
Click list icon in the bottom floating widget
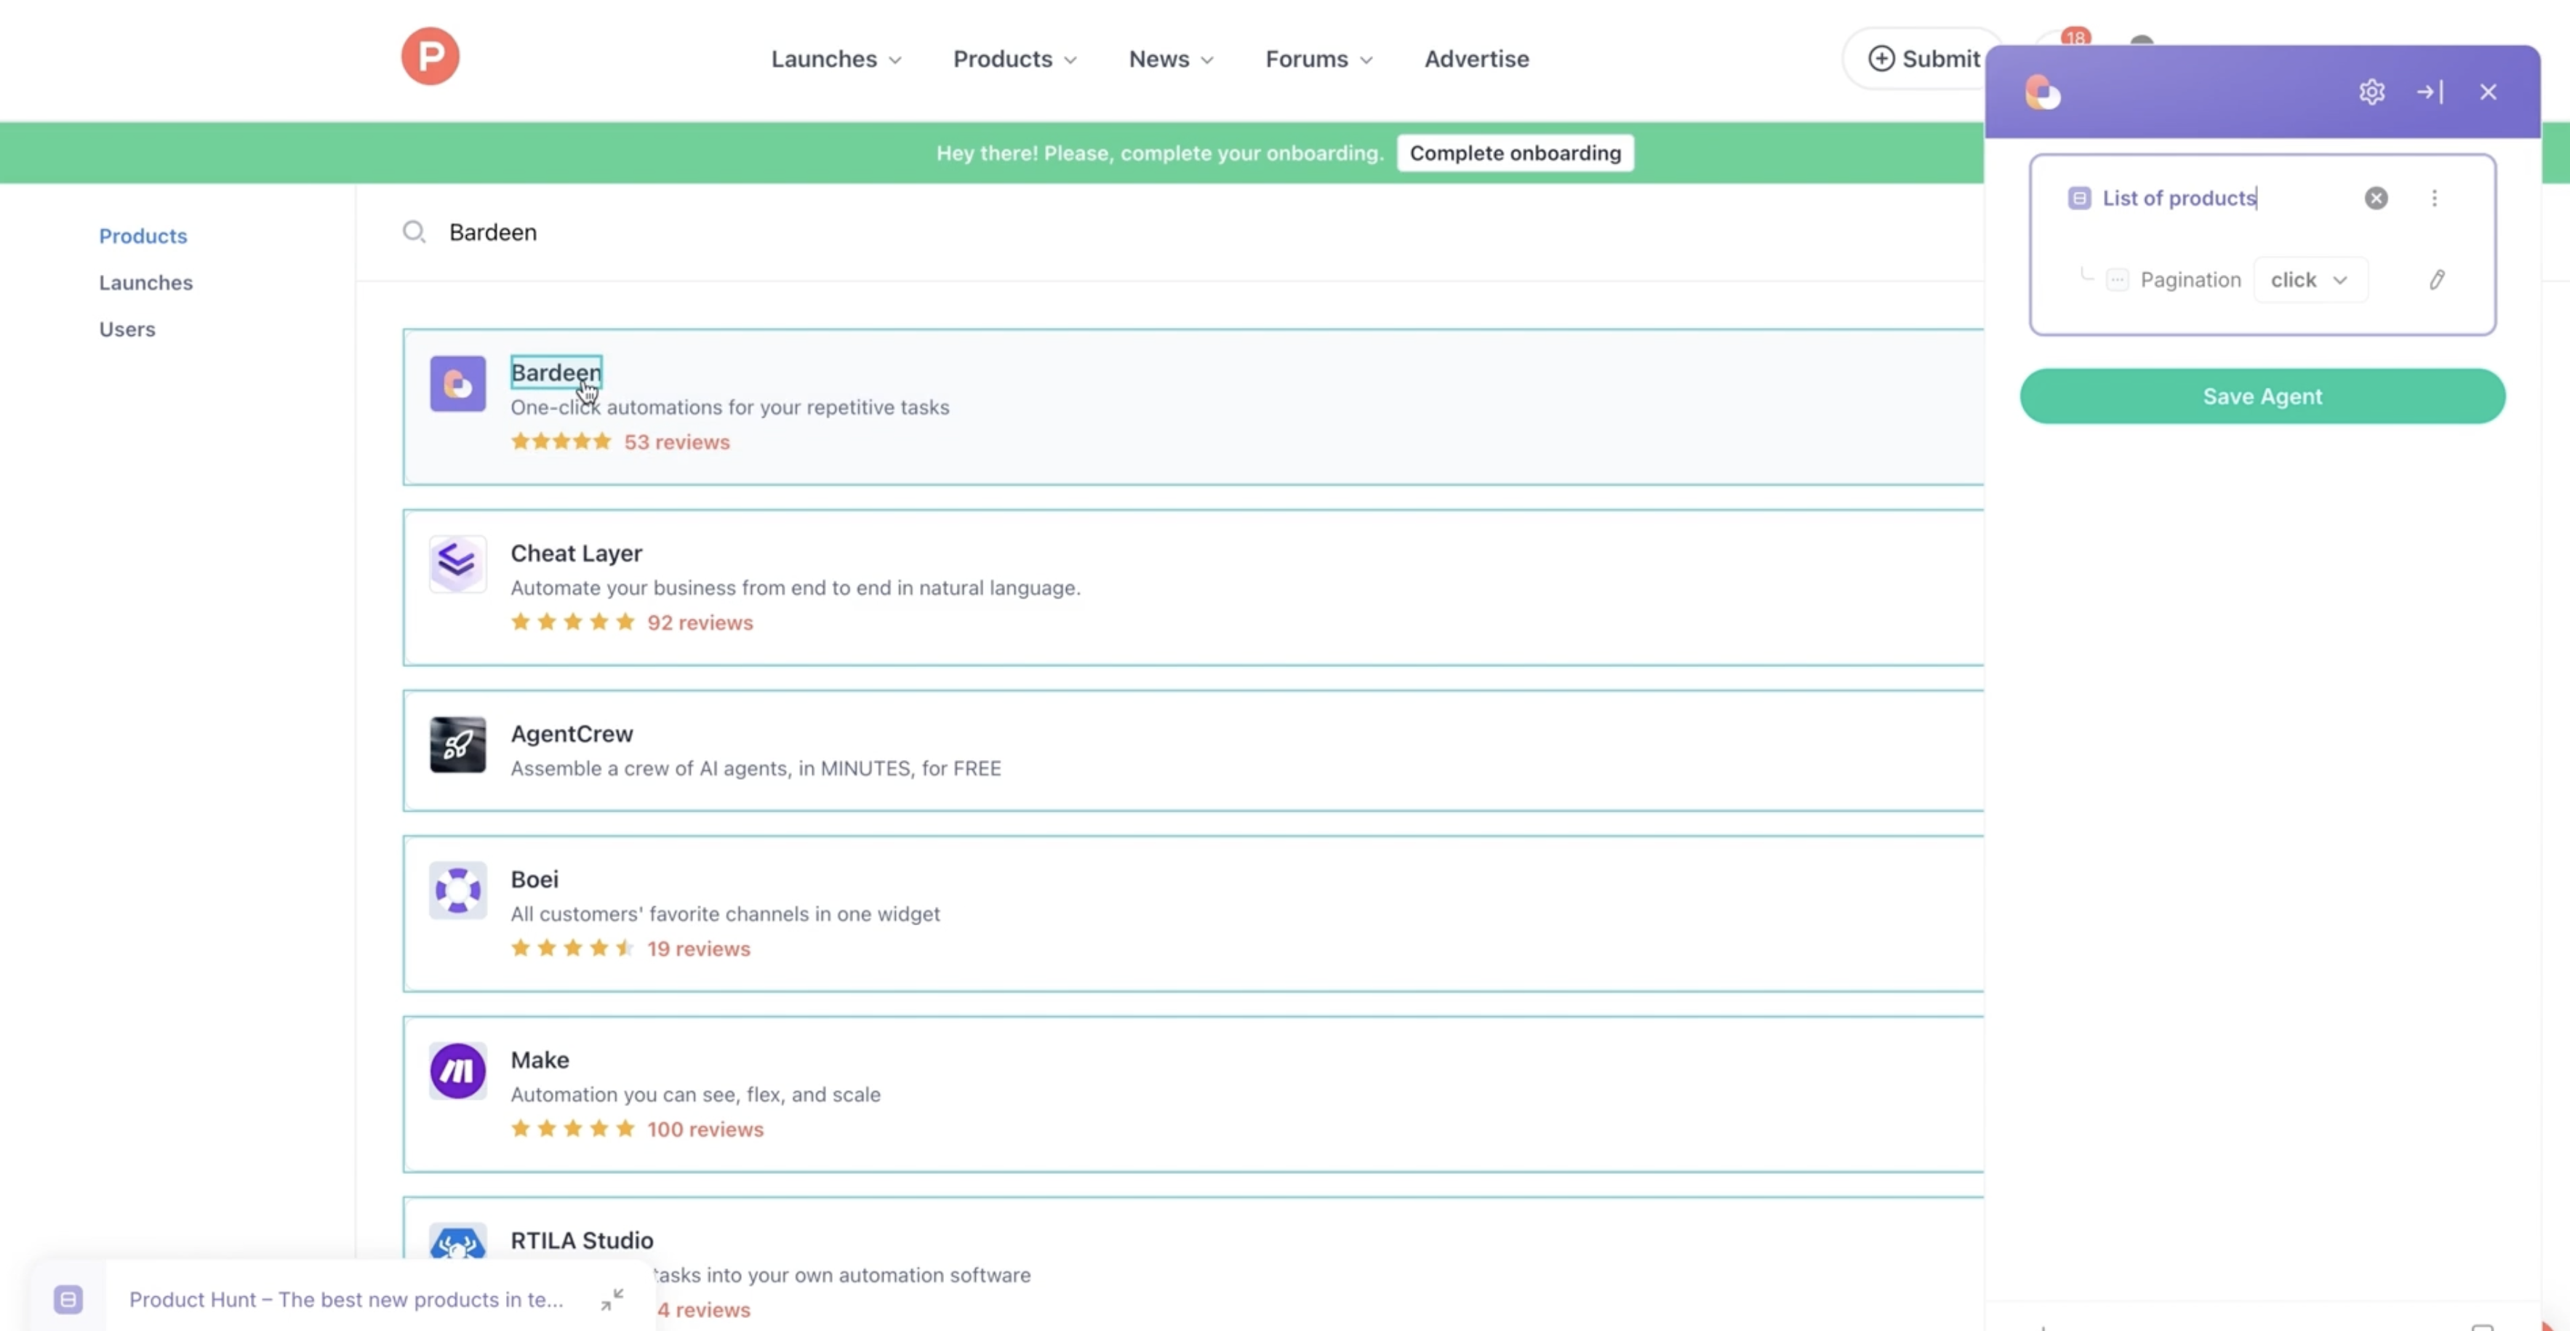[x=68, y=1299]
